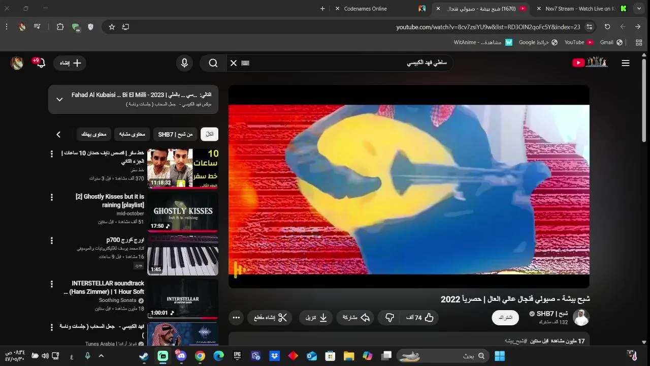Go to YouTube home via logo

tap(590, 63)
